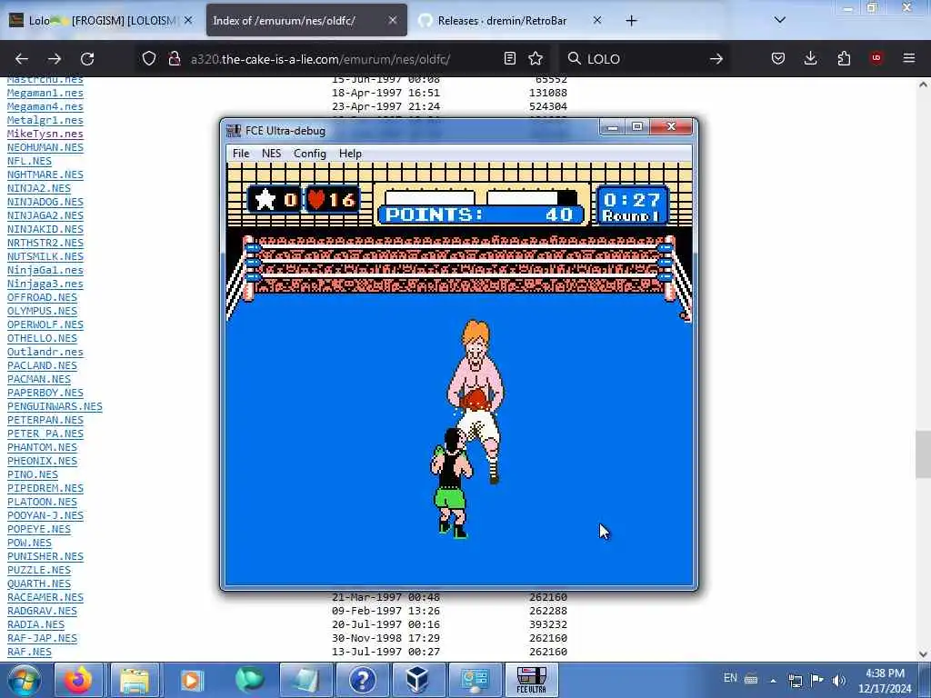The image size is (931, 698).
Task: Click the blue question mark taskbar icon
Action: click(x=362, y=680)
